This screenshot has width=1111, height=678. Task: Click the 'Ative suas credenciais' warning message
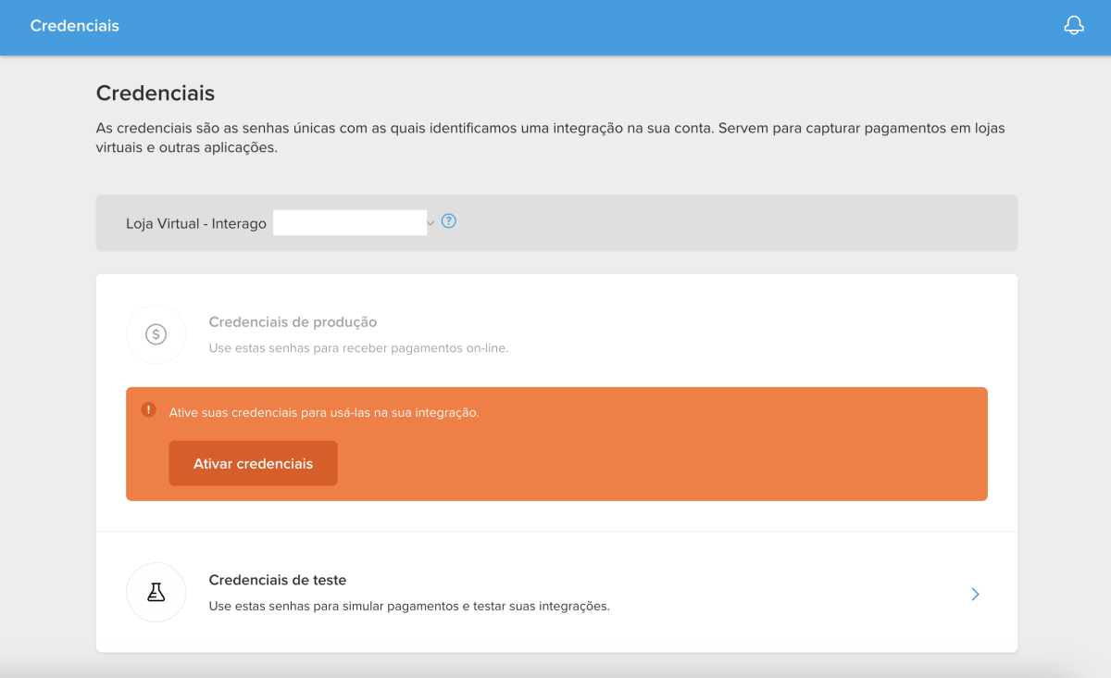click(324, 412)
